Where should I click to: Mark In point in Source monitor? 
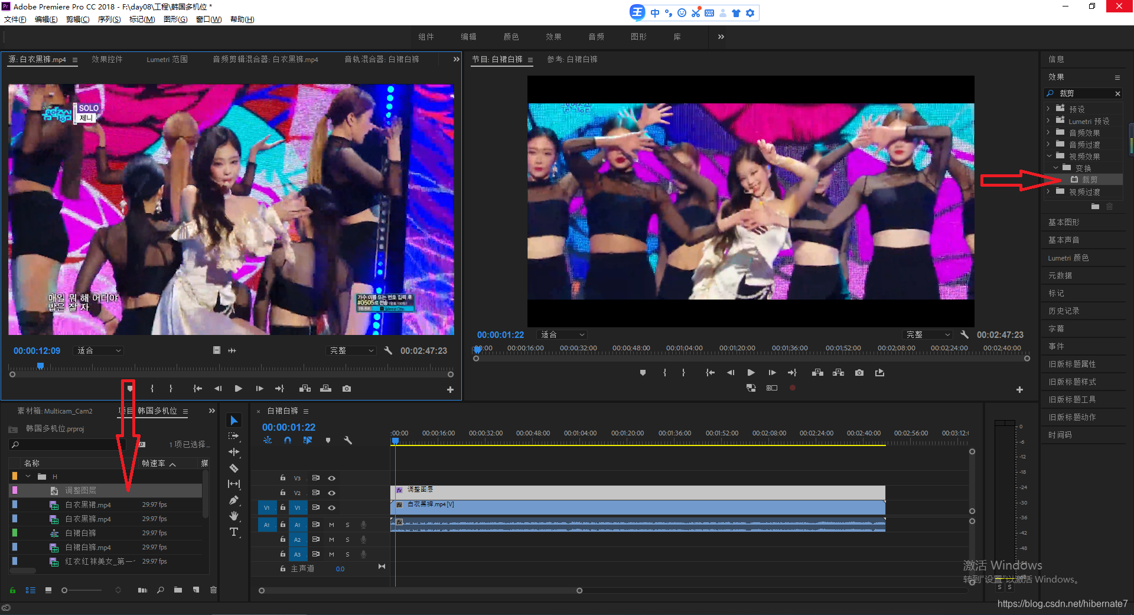pos(152,389)
